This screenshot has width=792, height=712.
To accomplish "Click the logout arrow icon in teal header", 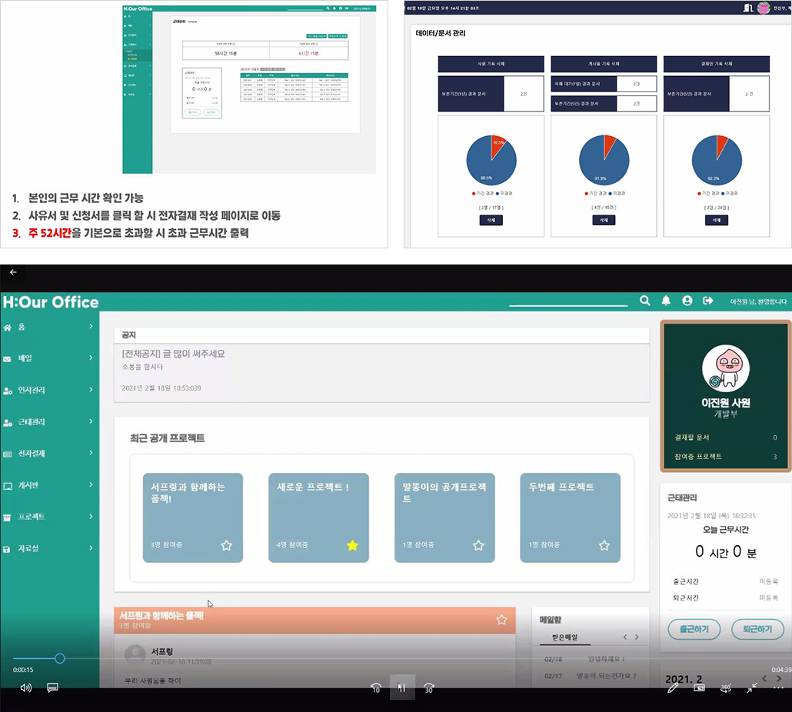I will pos(707,301).
